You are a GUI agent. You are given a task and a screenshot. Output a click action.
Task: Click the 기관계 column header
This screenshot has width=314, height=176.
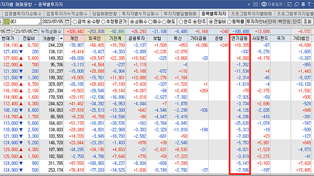(x=115, y=38)
